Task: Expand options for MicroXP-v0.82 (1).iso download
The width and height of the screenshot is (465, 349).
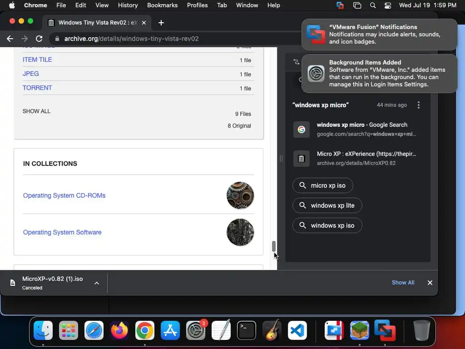Action: (97, 283)
